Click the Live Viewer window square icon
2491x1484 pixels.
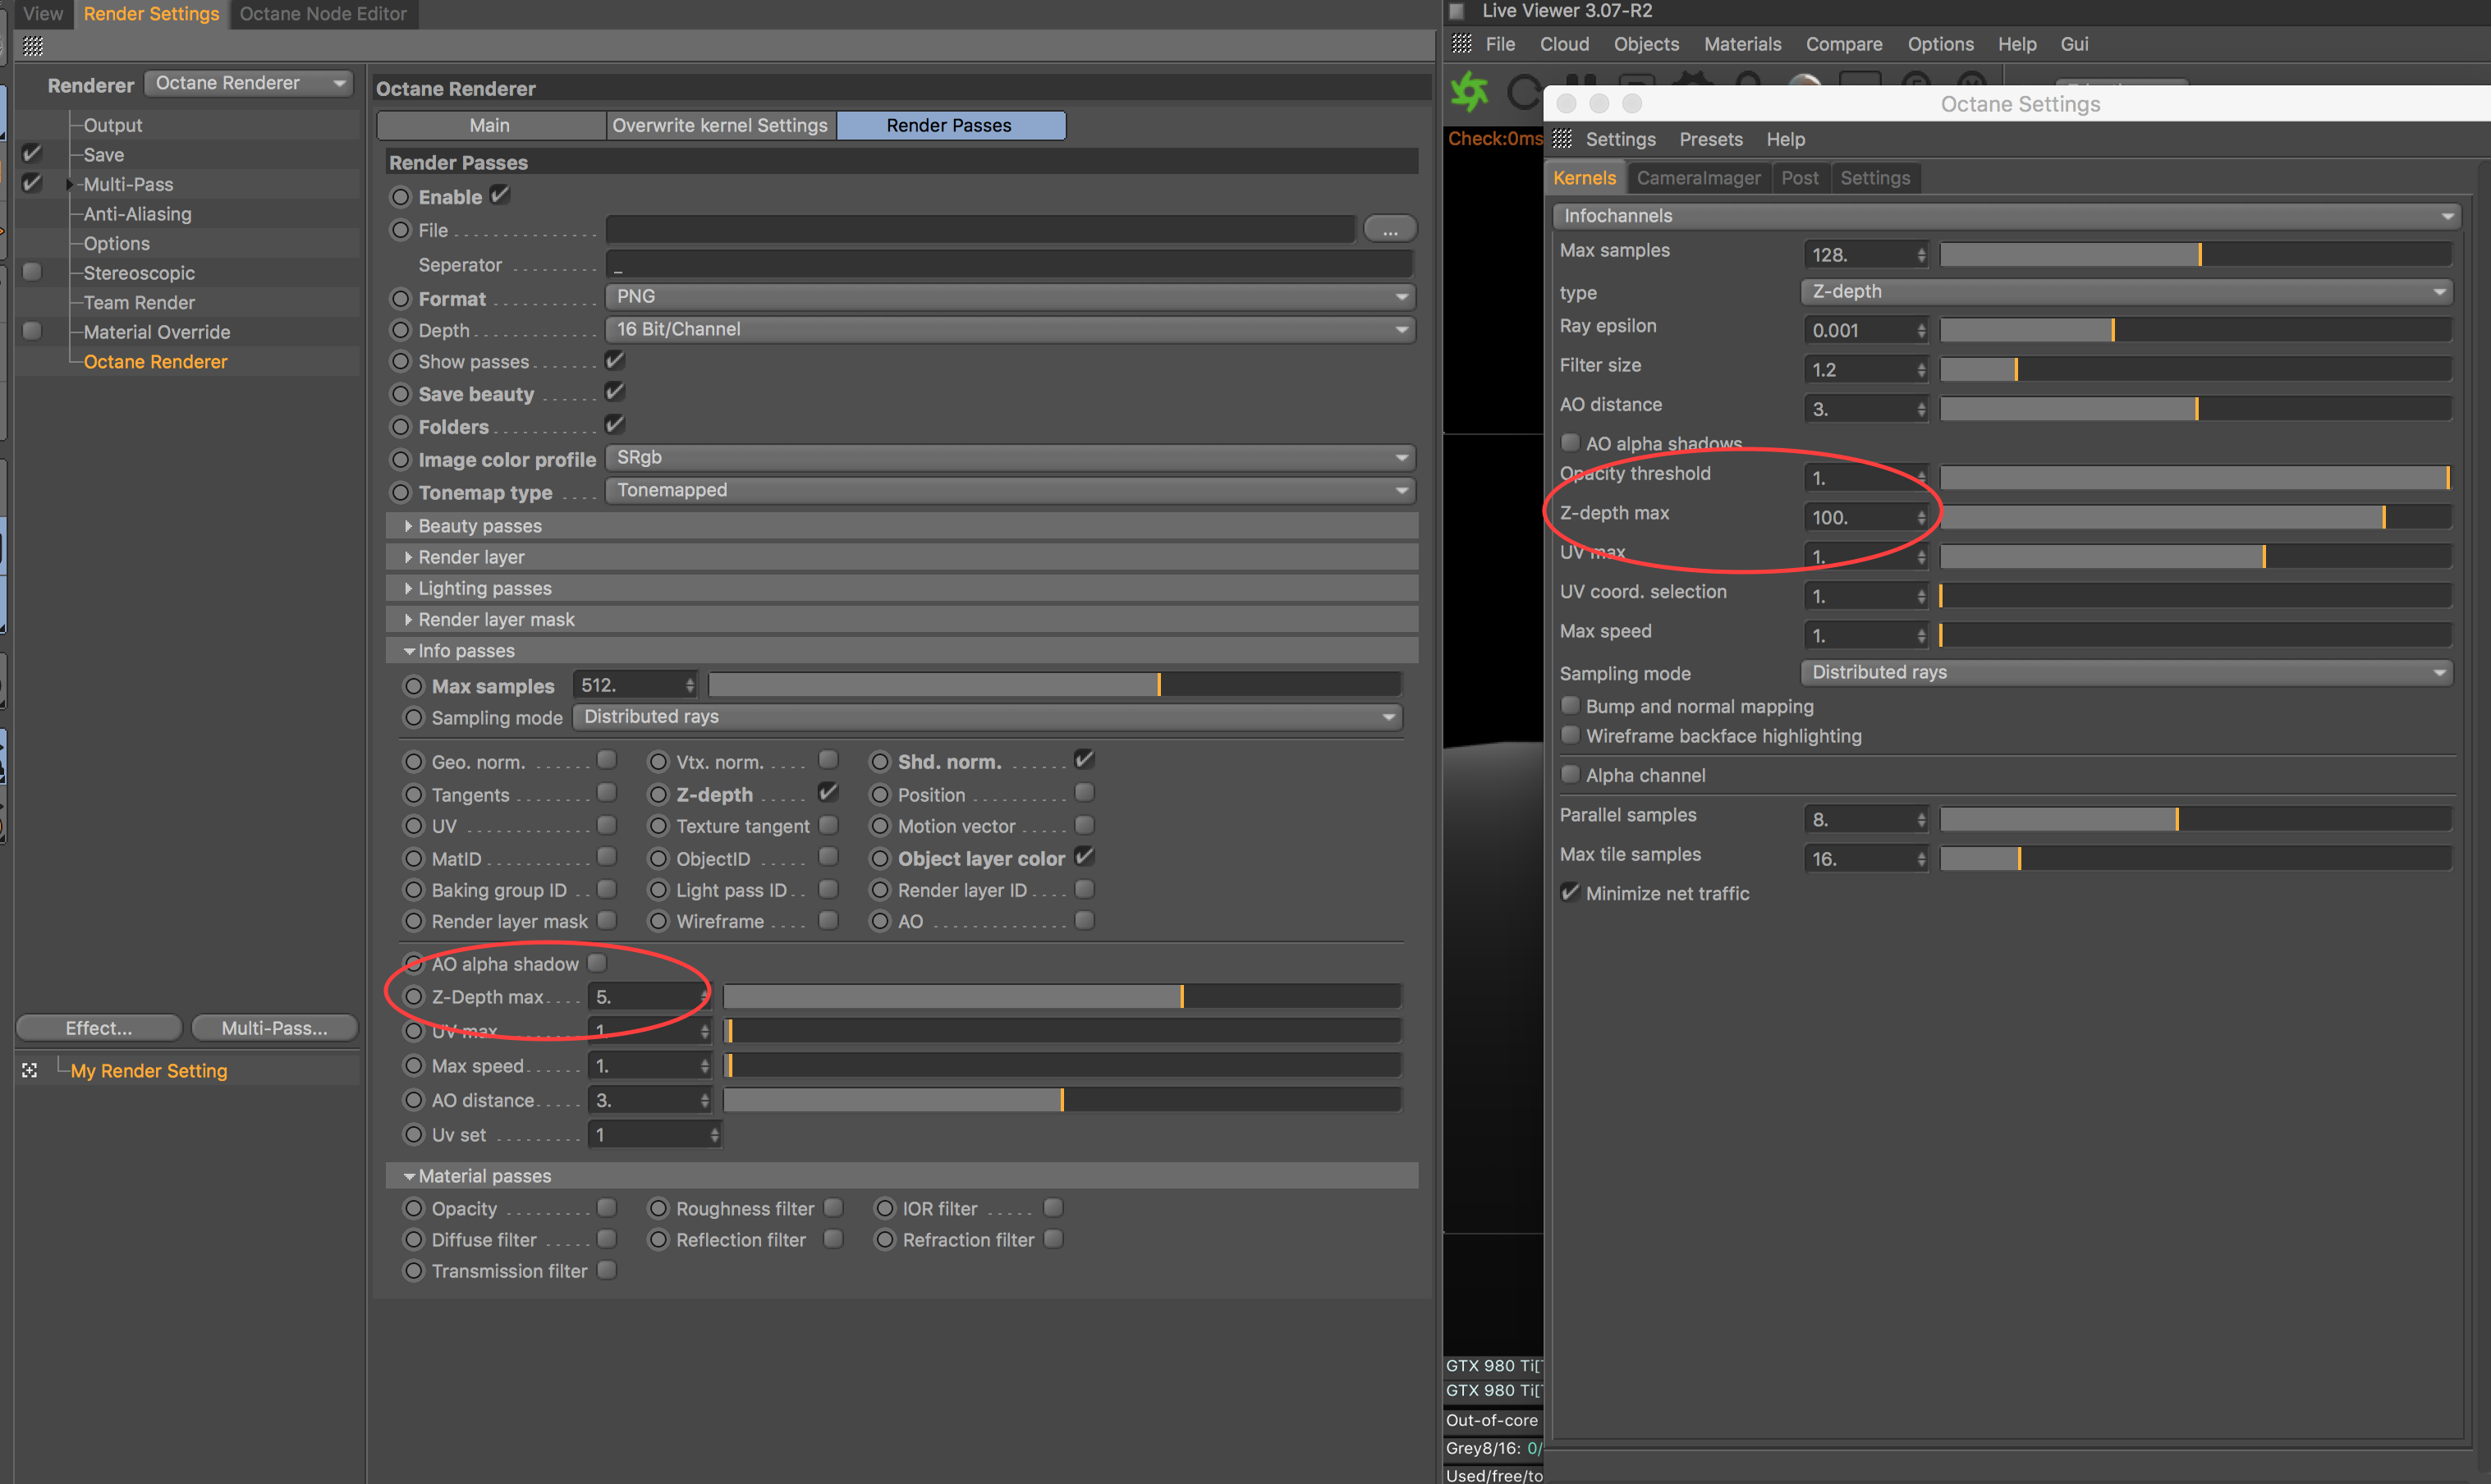[1457, 11]
